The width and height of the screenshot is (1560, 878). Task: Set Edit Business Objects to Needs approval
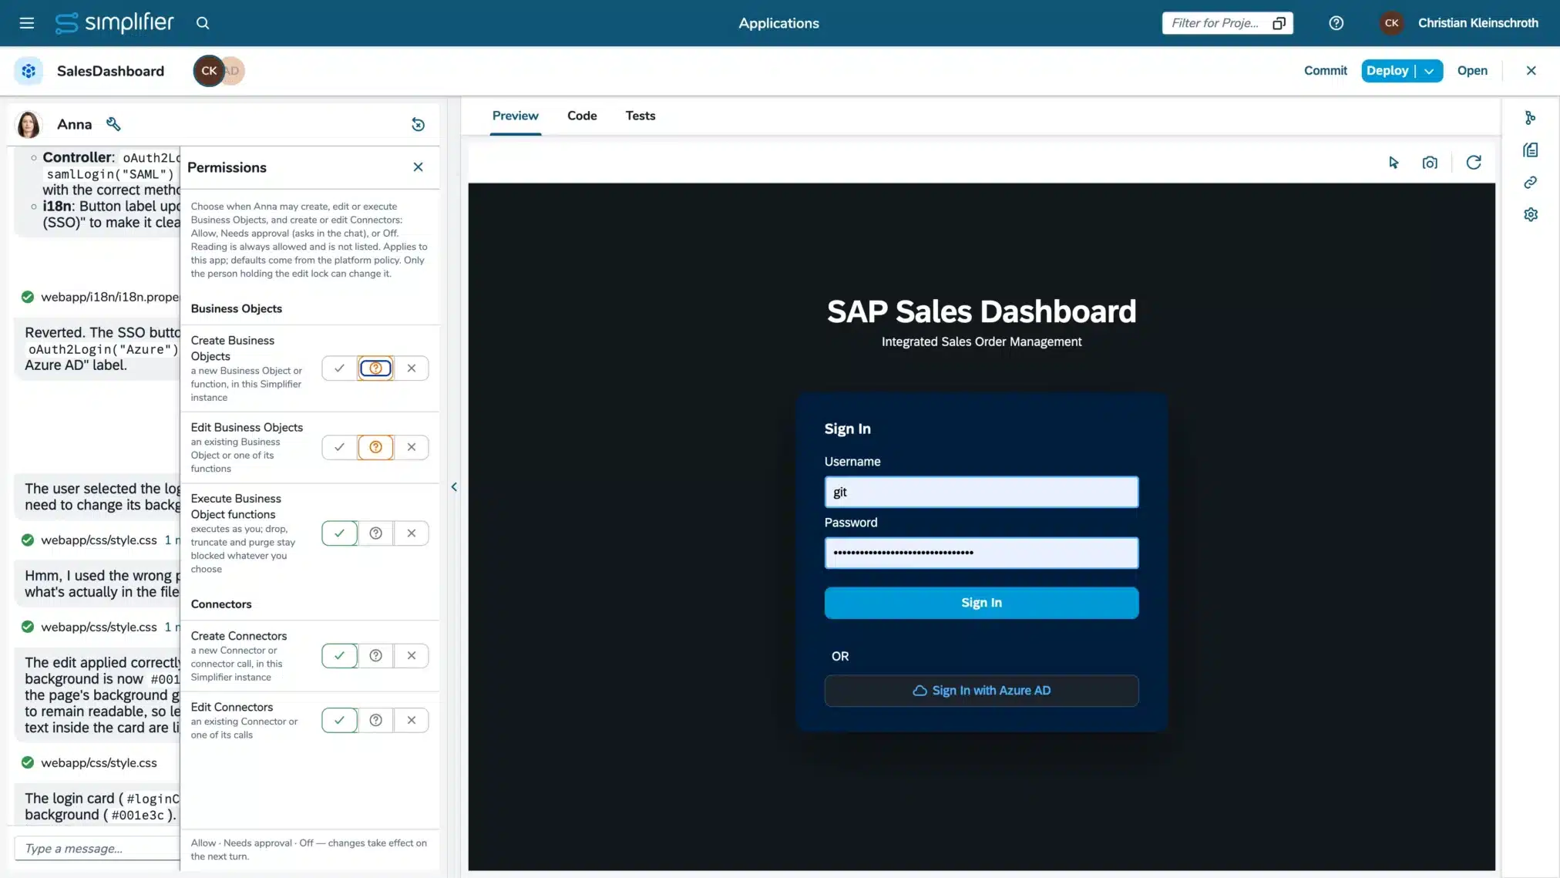(375, 447)
